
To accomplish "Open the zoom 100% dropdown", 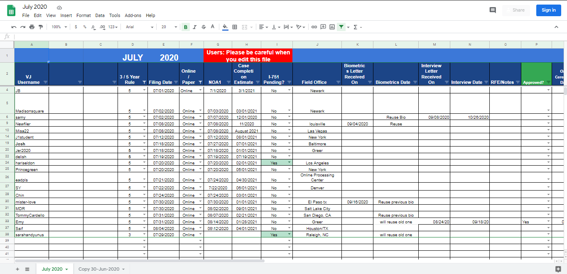I will pyautogui.click(x=59, y=27).
